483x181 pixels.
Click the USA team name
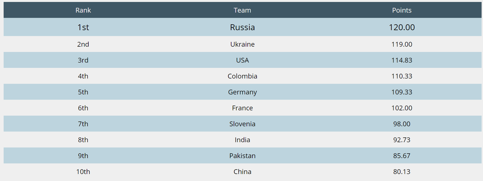coord(242,60)
